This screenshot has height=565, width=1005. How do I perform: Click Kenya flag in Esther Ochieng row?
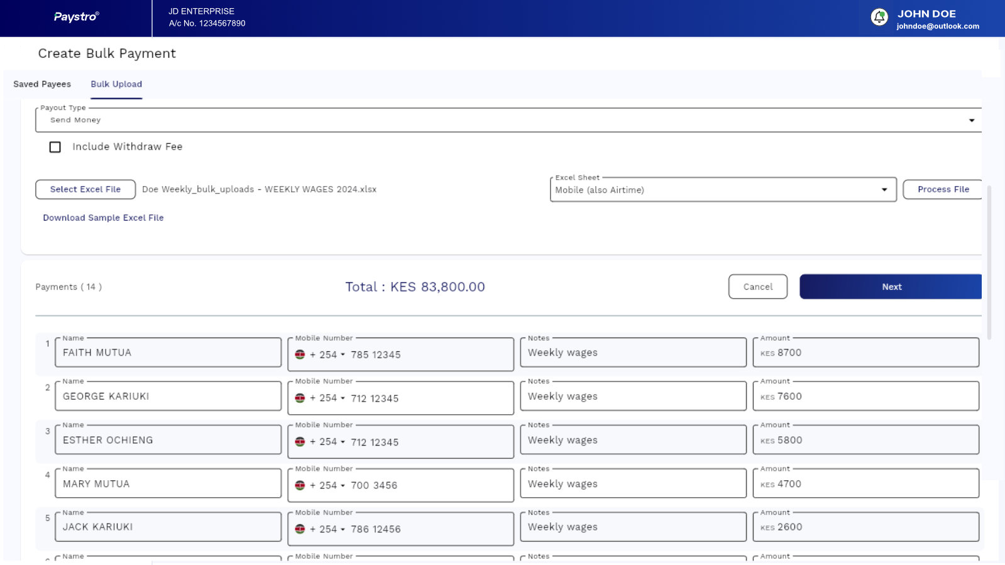[300, 442]
